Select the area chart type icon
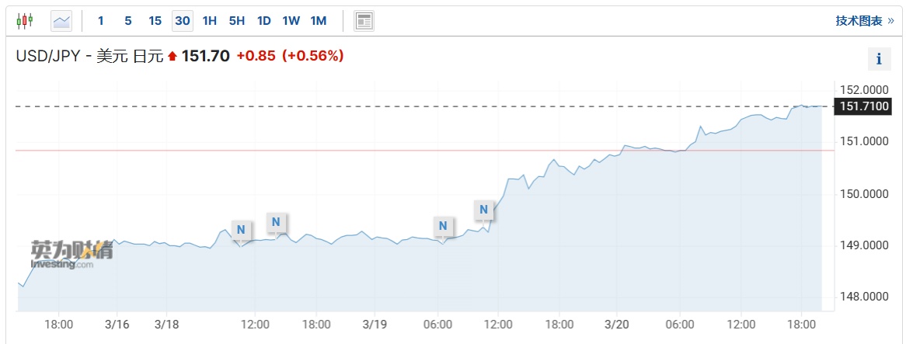This screenshot has width=906, height=344. point(61,21)
